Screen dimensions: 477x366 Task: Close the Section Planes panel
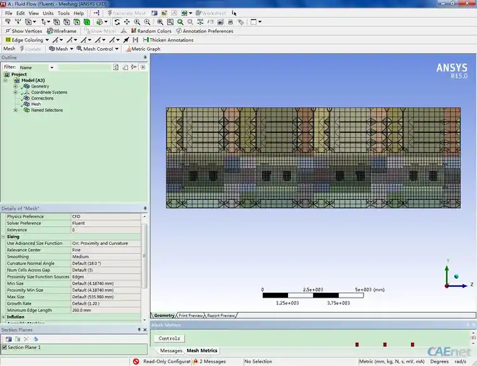click(145, 330)
